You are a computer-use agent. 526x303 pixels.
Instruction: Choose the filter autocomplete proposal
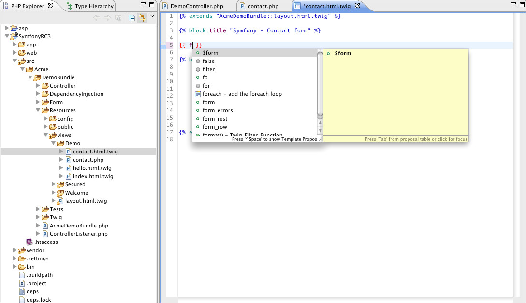point(255,69)
